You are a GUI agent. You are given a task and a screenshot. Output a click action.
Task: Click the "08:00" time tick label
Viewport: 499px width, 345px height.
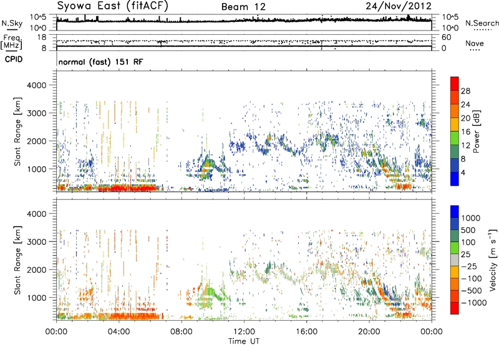pyautogui.click(x=182, y=332)
